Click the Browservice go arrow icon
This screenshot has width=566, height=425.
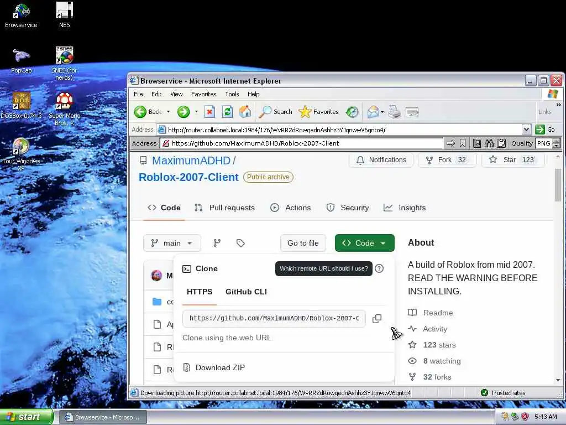(x=450, y=143)
